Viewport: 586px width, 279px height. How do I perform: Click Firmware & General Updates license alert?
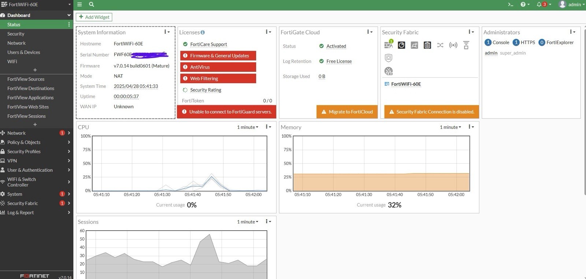coord(218,56)
